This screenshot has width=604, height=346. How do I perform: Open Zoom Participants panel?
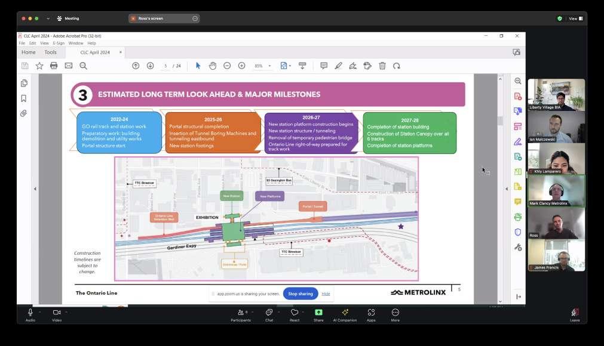pyautogui.click(x=241, y=315)
